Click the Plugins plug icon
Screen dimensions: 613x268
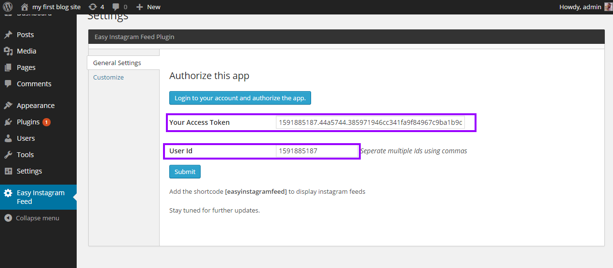[x=8, y=122]
